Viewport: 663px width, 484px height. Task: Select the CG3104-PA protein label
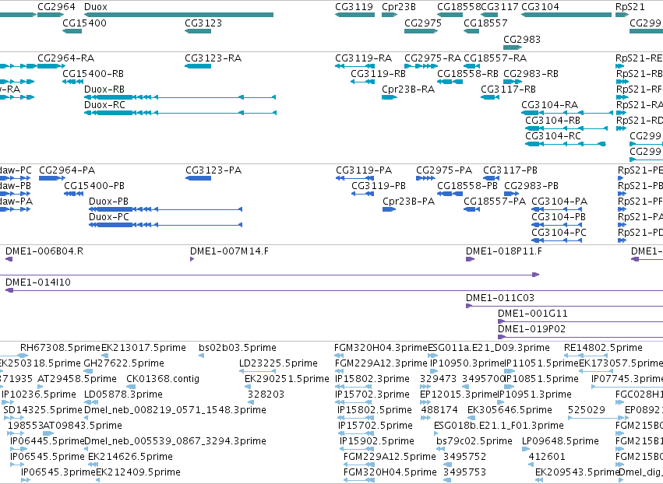559,202
